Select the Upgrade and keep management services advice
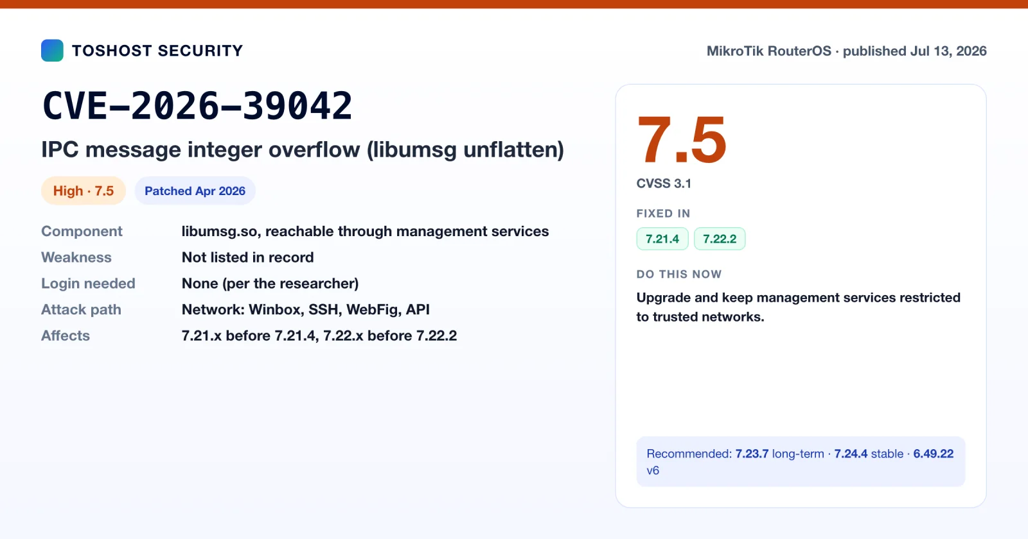The image size is (1028, 539). pyautogui.click(x=799, y=307)
